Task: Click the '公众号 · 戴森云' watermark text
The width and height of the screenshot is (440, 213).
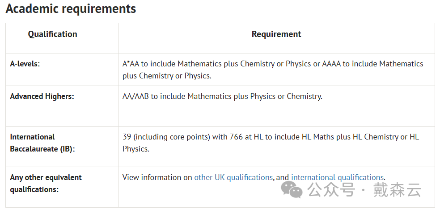Action: [364, 190]
